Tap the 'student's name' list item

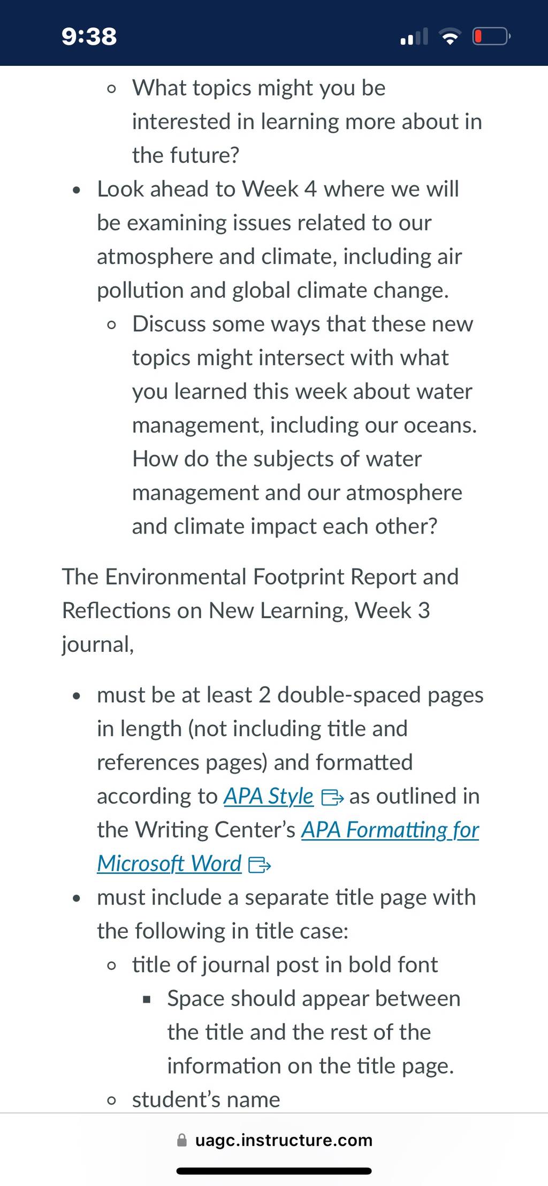pos(206,1099)
